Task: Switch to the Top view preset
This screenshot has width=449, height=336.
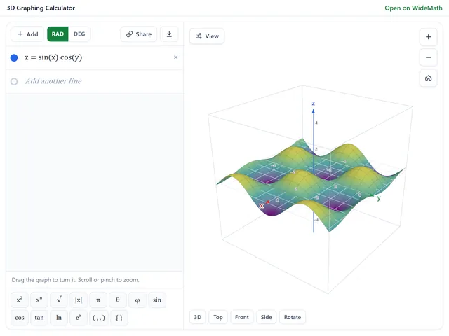Action: (218, 317)
